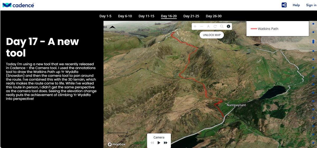Screen dimensions: 317x148
Task: Switch to the Day 1-5 tab
Action: 105,16
